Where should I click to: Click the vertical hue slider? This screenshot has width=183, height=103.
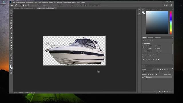point(171,23)
